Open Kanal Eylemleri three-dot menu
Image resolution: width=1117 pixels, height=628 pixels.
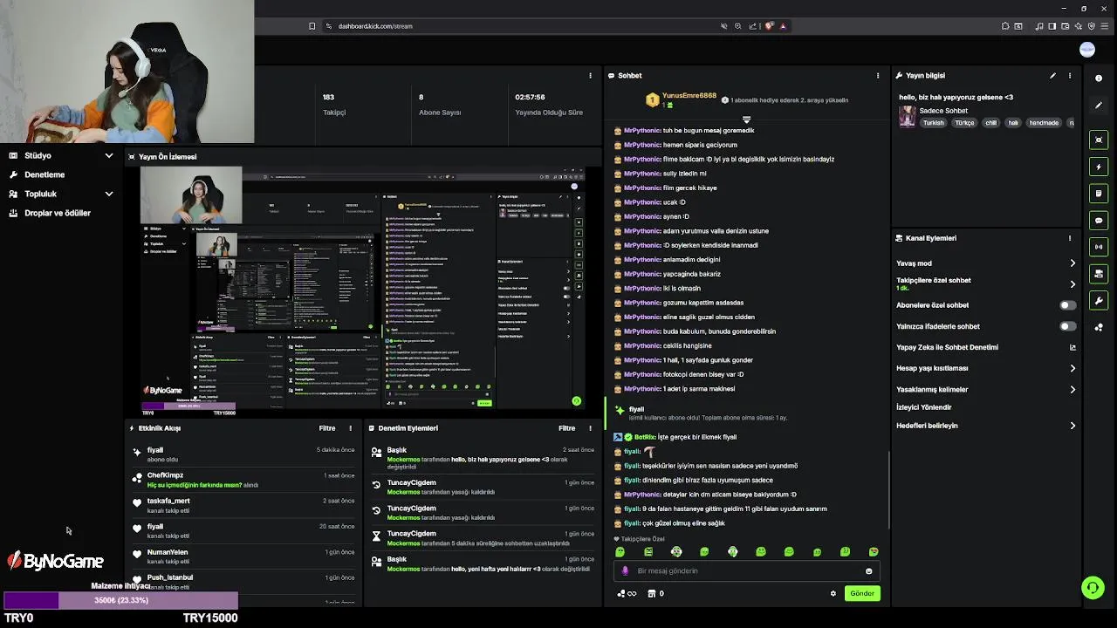tap(1070, 238)
